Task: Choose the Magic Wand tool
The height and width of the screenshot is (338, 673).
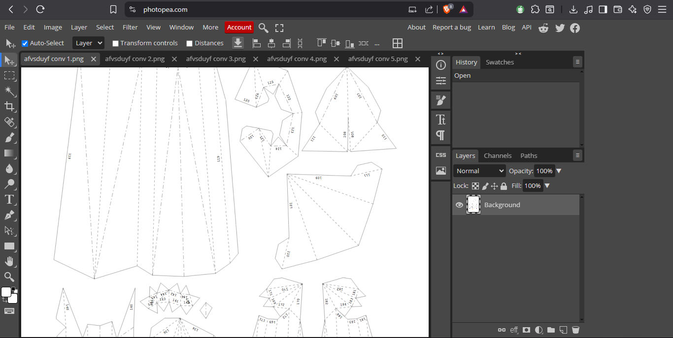Action: click(9, 91)
